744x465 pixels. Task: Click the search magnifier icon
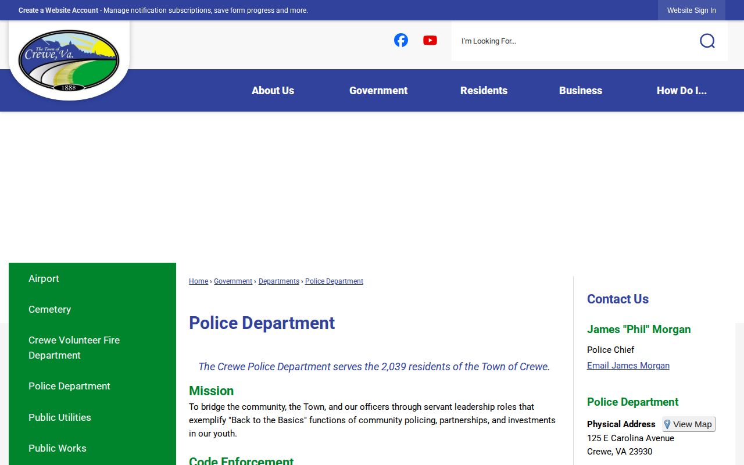pyautogui.click(x=707, y=41)
